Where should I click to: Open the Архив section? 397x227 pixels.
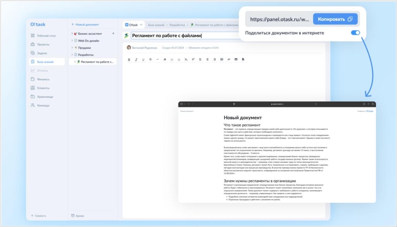pos(78,216)
